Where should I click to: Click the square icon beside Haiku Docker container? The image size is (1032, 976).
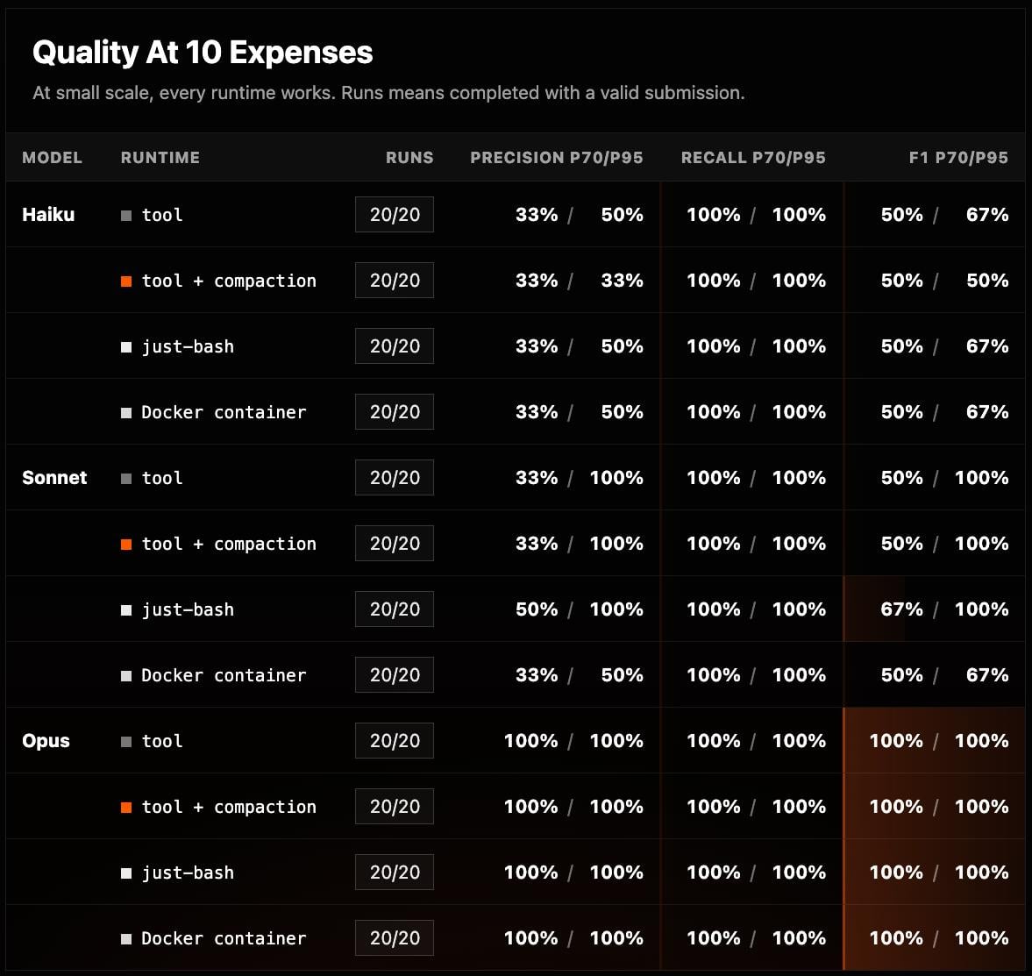126,413
